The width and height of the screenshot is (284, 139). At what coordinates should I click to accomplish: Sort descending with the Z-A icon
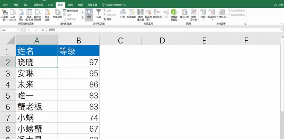(83, 18)
